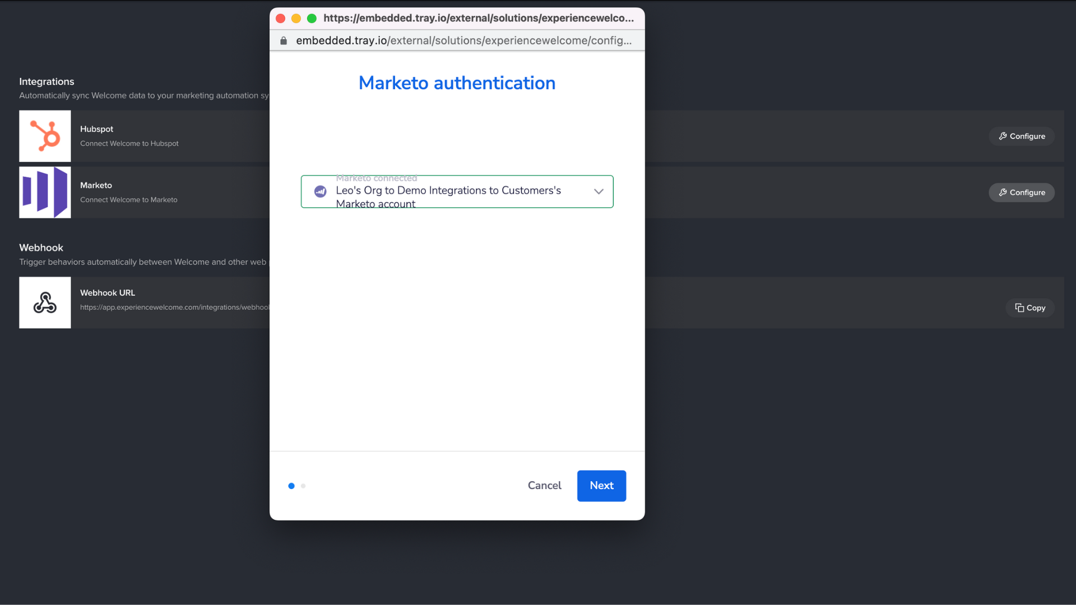This screenshot has height=605, width=1076.
Task: Click the embedded tray.io URL bar
Action: (x=457, y=40)
